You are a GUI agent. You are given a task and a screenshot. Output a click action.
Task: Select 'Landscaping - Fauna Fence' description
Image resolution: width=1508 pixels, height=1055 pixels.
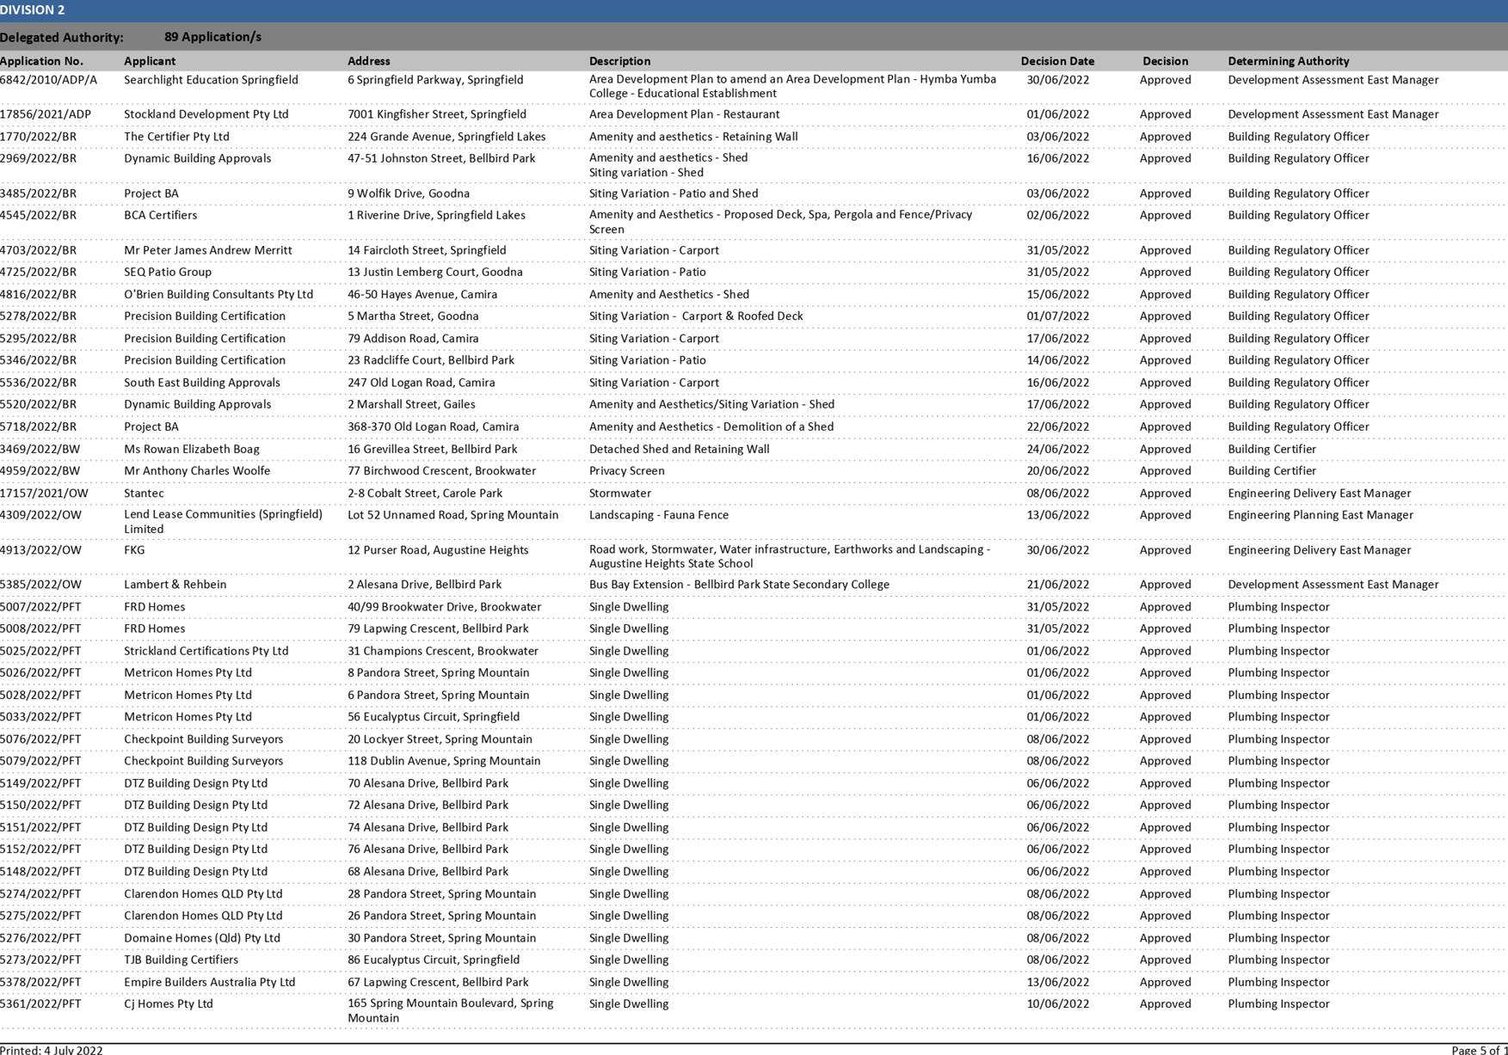coord(659,515)
